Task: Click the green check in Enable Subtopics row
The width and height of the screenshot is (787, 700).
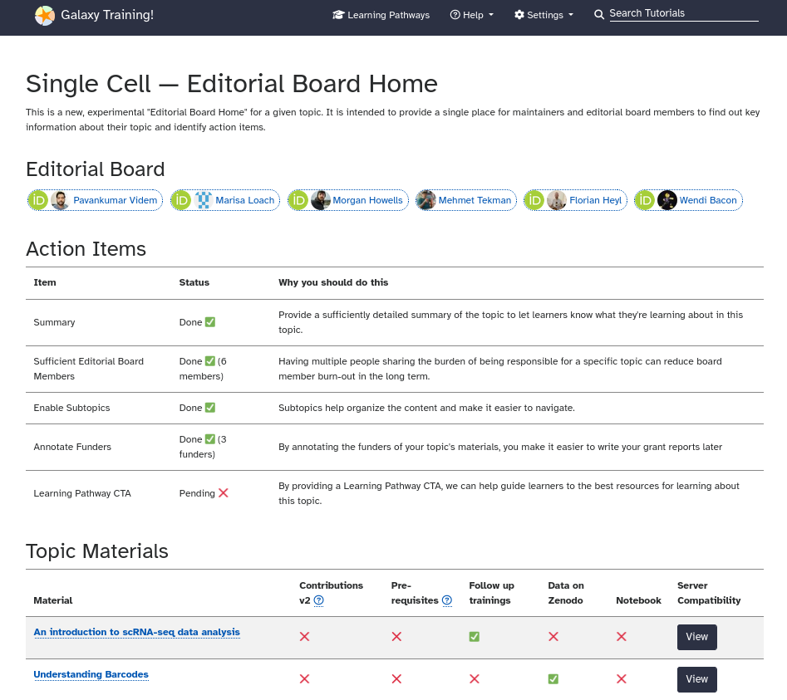Action: 210,408
